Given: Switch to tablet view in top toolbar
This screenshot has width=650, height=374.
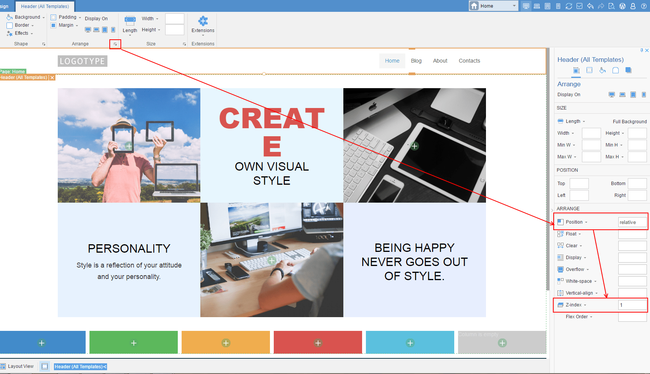Looking at the screenshot, I should (548, 6).
